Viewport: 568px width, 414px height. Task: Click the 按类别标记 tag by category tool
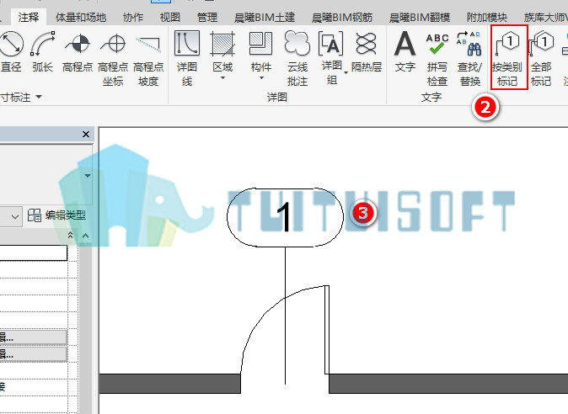[509, 57]
